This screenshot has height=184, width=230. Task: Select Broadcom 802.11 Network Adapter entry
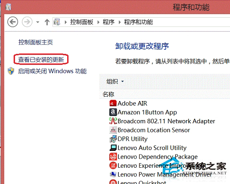(x=166, y=121)
